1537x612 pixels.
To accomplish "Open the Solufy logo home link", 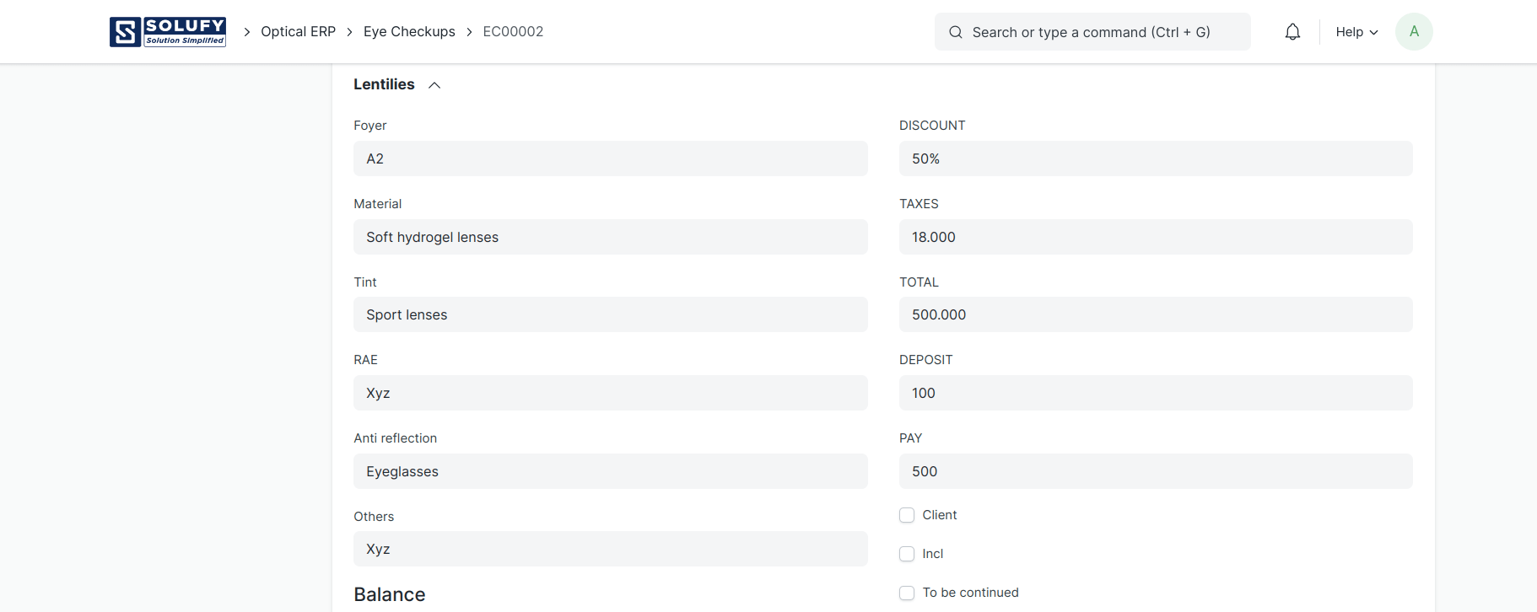I will tap(168, 31).
